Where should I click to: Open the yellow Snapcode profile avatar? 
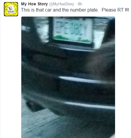(x=11, y=9)
